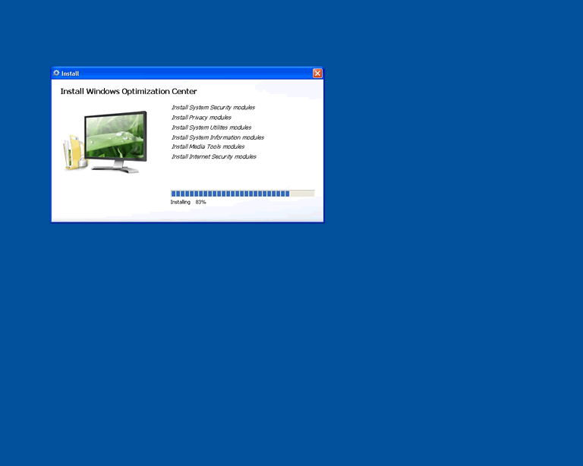Viewport: 583px width, 466px height.
Task: Click the "Install Windows Optimization Center" heading
Action: tap(128, 92)
